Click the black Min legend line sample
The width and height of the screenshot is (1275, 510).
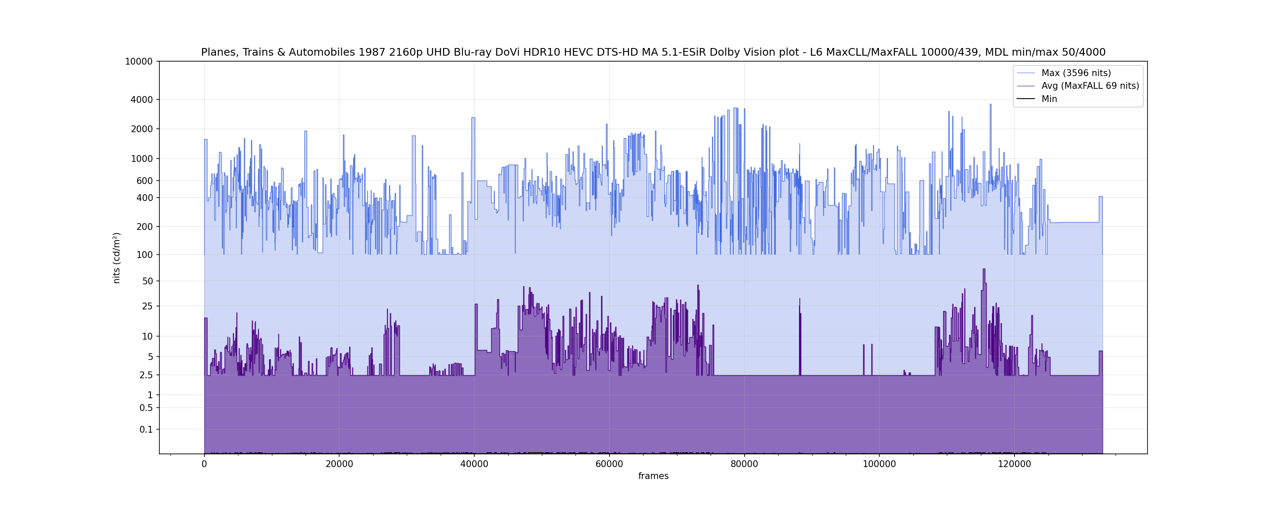point(1026,99)
